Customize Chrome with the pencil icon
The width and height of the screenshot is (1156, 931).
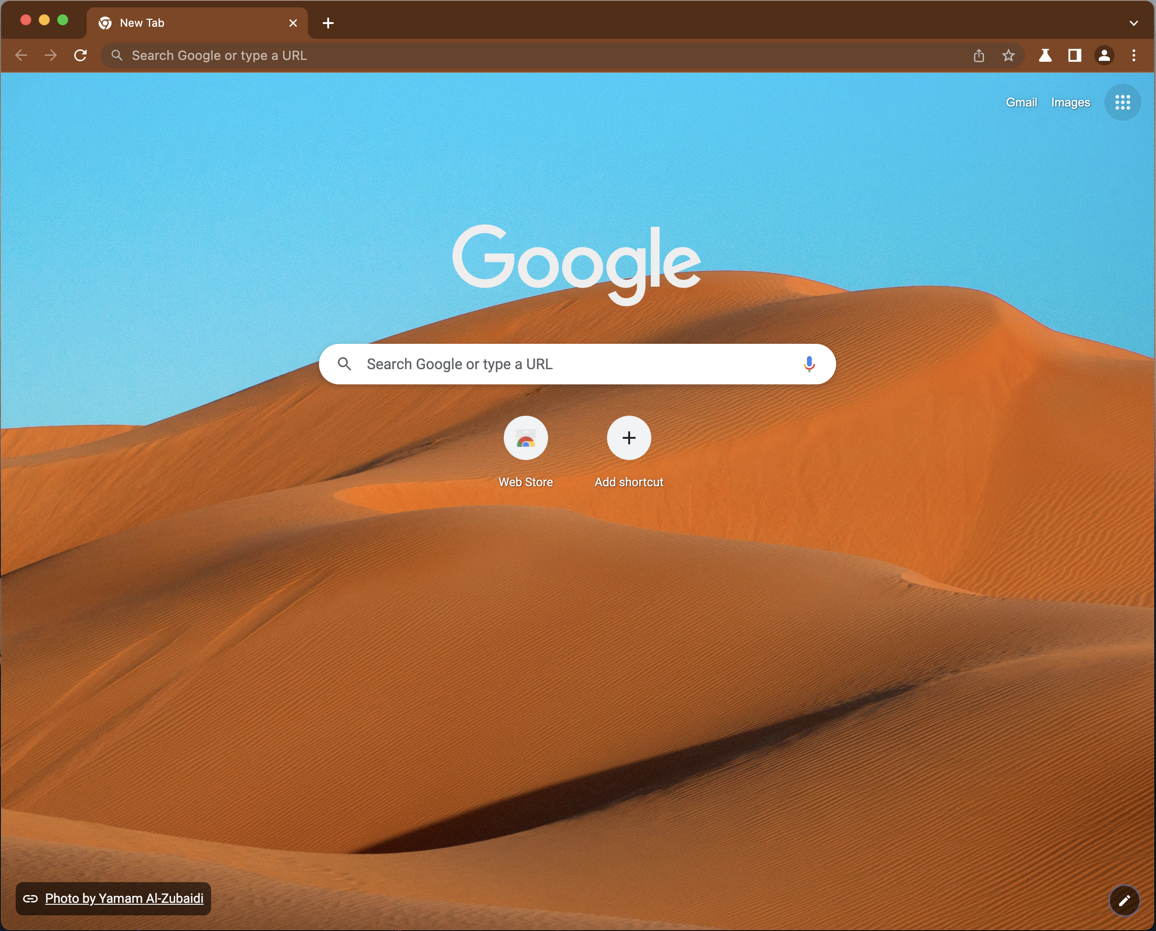tap(1124, 901)
